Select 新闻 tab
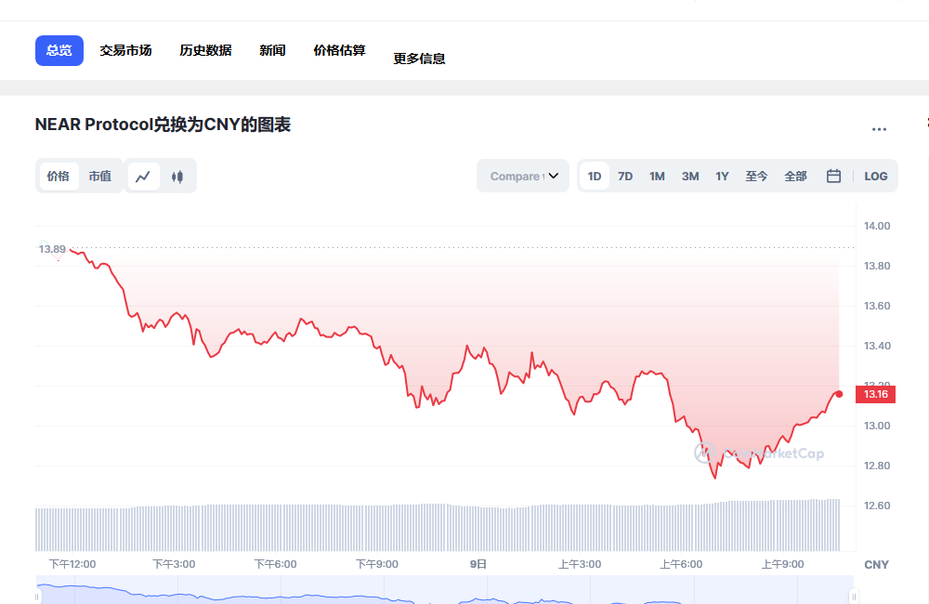The height and width of the screenshot is (604, 929). click(x=272, y=50)
